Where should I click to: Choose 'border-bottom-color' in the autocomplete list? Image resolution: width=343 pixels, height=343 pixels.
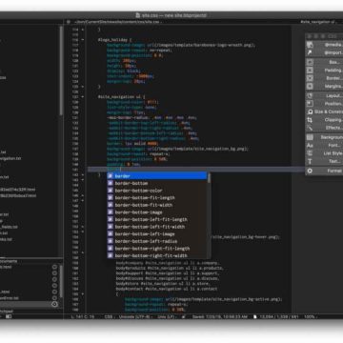pos(157,191)
